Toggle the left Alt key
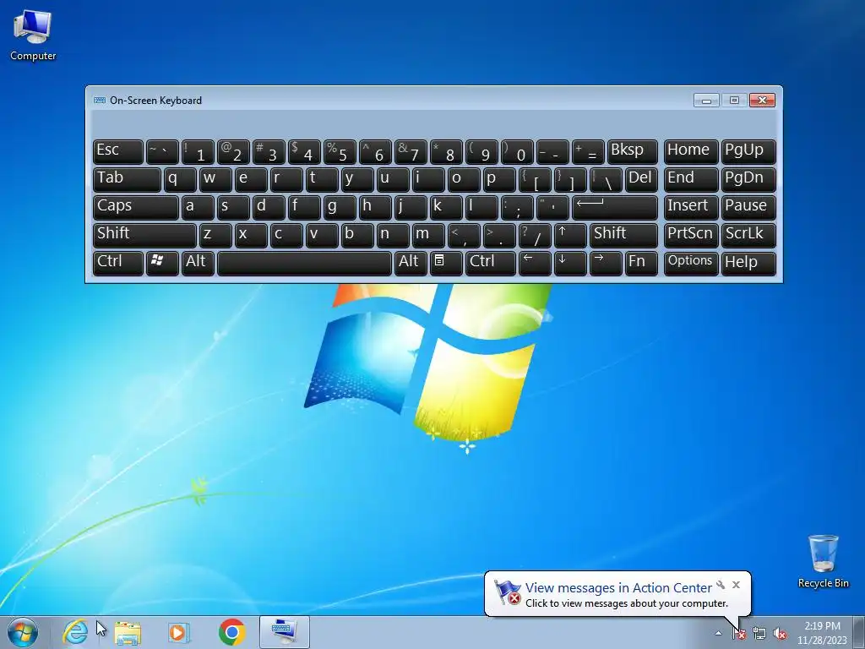This screenshot has width=865, height=649. click(x=198, y=263)
